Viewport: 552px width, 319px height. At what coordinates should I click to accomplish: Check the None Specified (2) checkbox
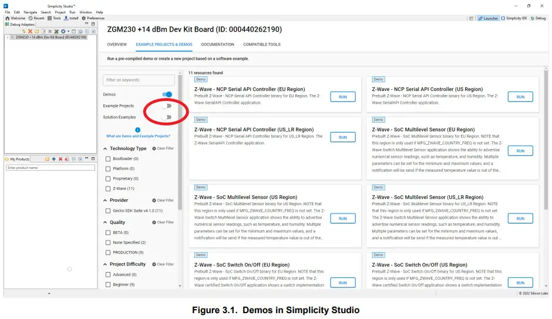coord(108,243)
